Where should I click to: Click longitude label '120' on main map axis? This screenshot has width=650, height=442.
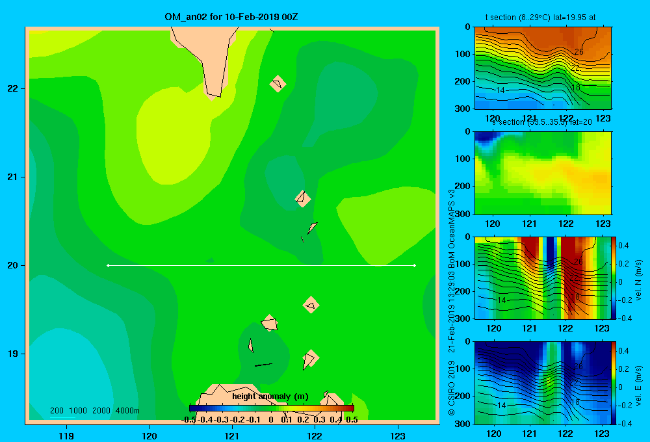point(149,435)
